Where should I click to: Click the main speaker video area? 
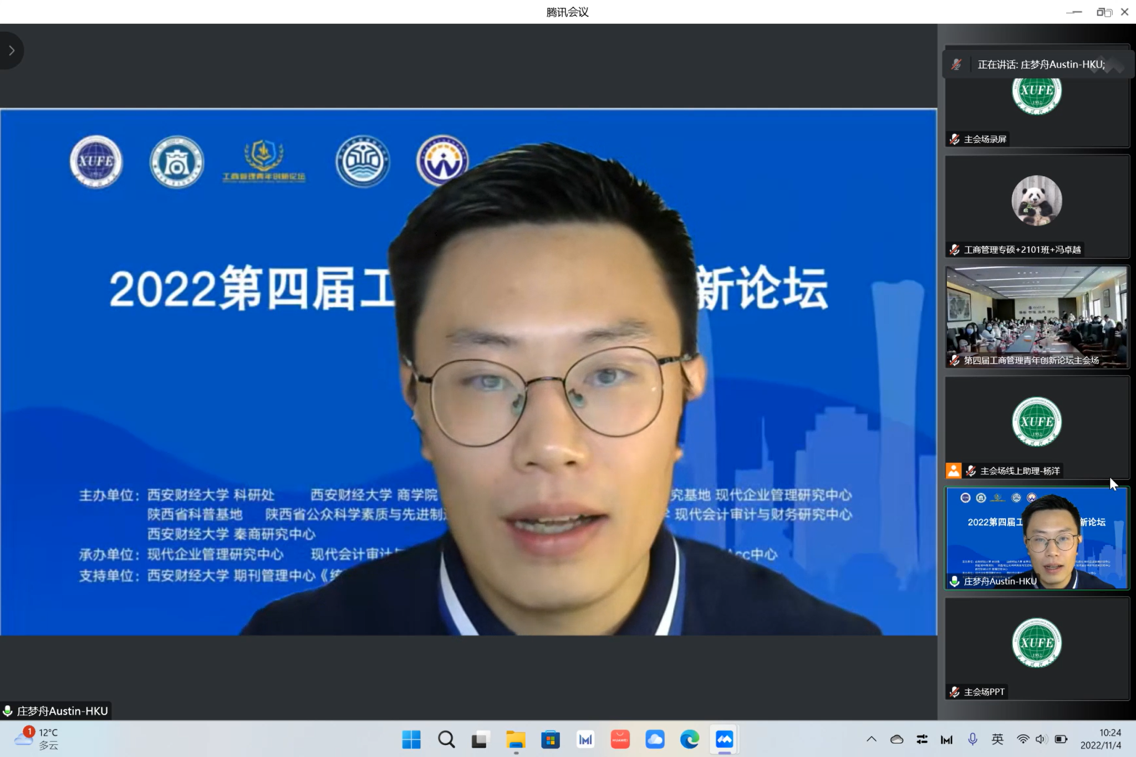[468, 372]
